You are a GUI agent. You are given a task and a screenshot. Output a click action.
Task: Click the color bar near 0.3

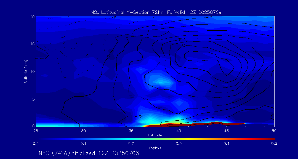pos(179,139)
